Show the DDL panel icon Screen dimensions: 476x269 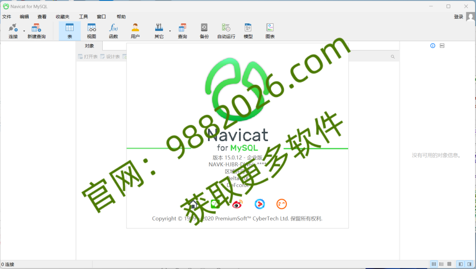pos(442,45)
